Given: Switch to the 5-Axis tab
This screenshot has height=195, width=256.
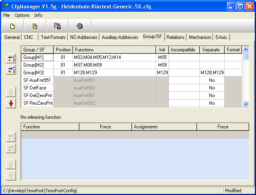Looking at the screenshot, I should tap(221, 37).
